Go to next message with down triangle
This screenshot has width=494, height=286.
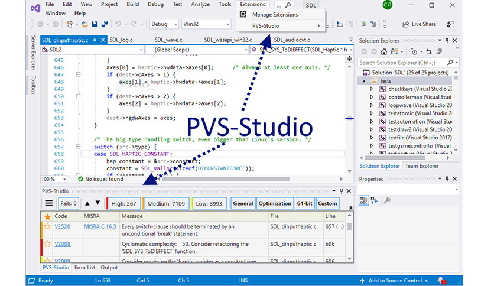tap(97, 203)
